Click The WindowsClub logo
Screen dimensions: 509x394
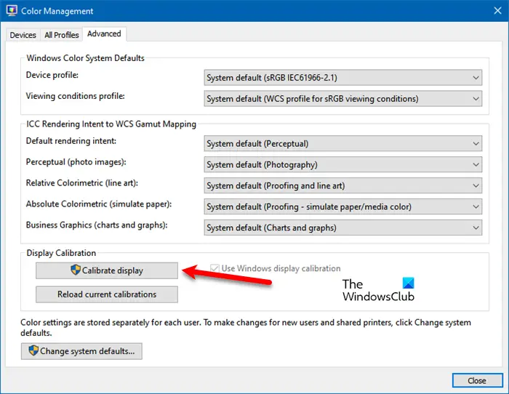pyautogui.click(x=378, y=290)
